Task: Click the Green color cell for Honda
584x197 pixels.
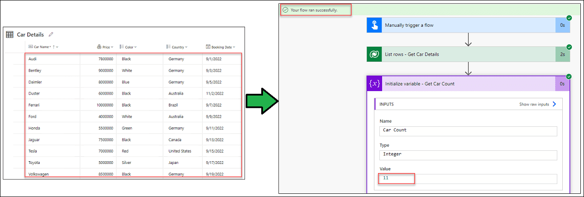Action: click(x=127, y=128)
